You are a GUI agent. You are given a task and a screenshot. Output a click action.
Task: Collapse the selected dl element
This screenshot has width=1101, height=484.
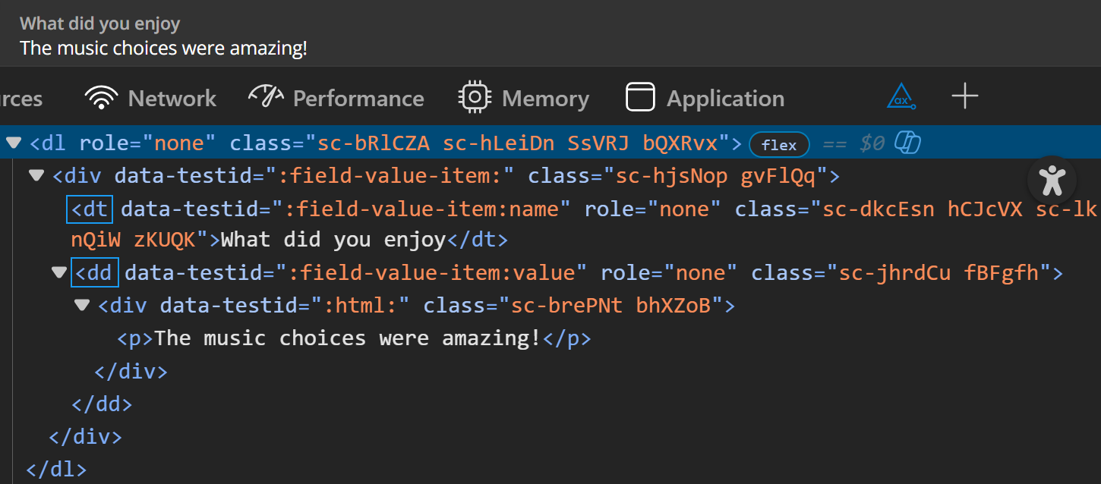13,143
